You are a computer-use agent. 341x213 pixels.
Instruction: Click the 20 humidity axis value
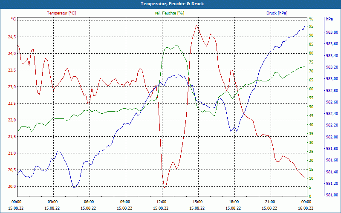(x=311, y=161)
